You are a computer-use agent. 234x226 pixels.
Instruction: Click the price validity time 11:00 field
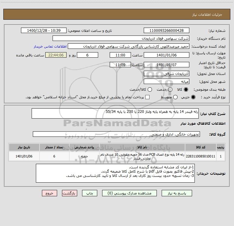[x=120, y=65]
